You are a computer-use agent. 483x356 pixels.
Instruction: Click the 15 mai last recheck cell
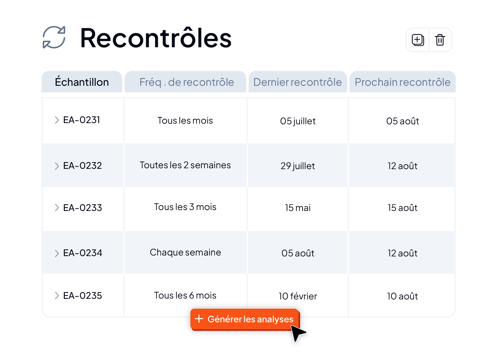point(298,208)
